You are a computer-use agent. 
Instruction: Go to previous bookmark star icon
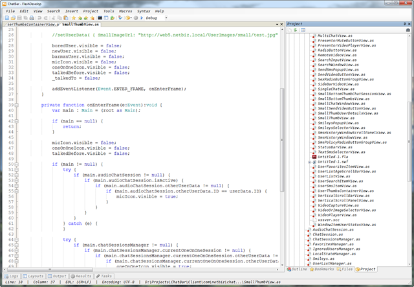click(x=86, y=18)
